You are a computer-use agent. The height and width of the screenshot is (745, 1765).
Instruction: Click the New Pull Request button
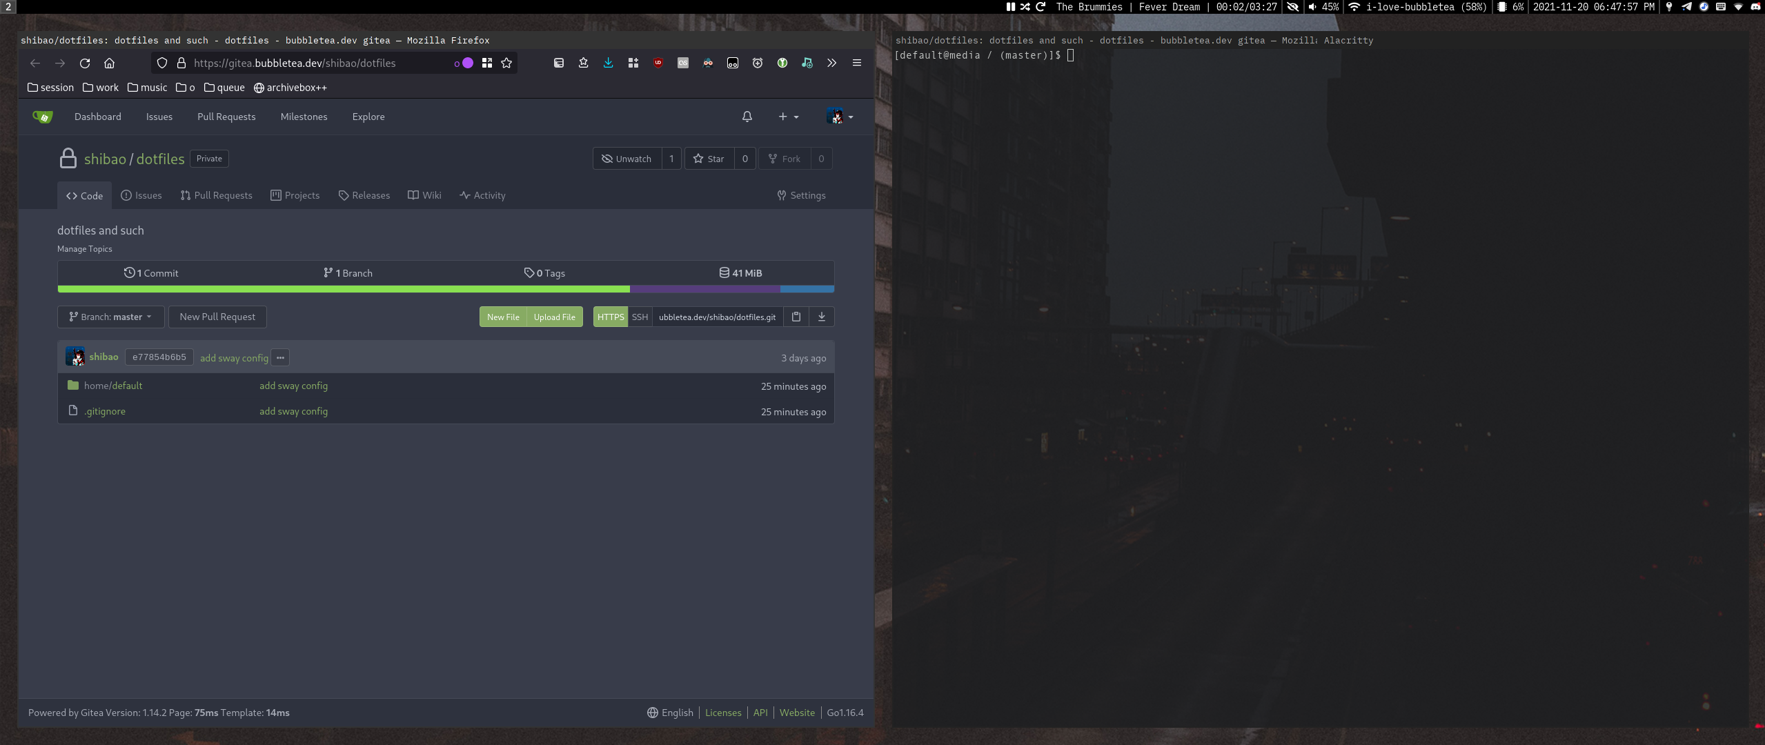[217, 317]
